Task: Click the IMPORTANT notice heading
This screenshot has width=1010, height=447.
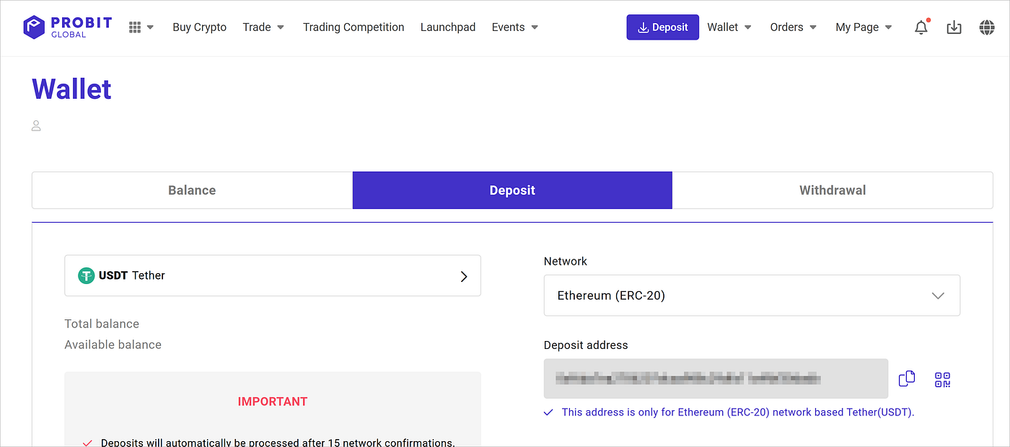Action: pos(273,402)
